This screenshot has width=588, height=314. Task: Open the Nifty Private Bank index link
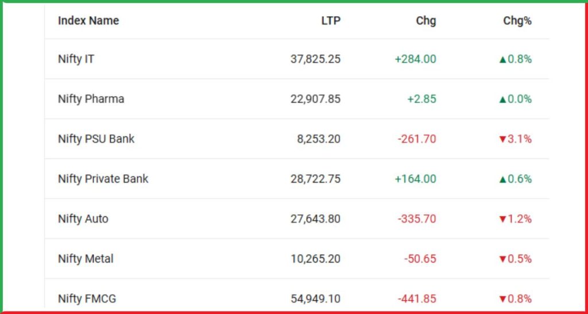pos(103,179)
